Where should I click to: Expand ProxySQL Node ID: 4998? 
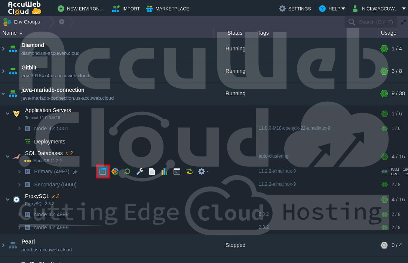pyautogui.click(x=19, y=214)
